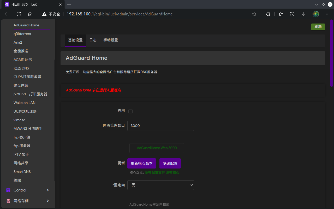Open the 重定向 dropdown showing 无

tap(160, 185)
